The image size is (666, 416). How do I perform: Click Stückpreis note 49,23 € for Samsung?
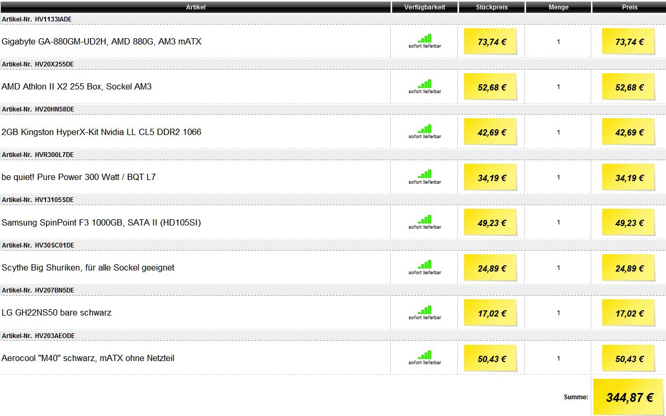coord(491,222)
